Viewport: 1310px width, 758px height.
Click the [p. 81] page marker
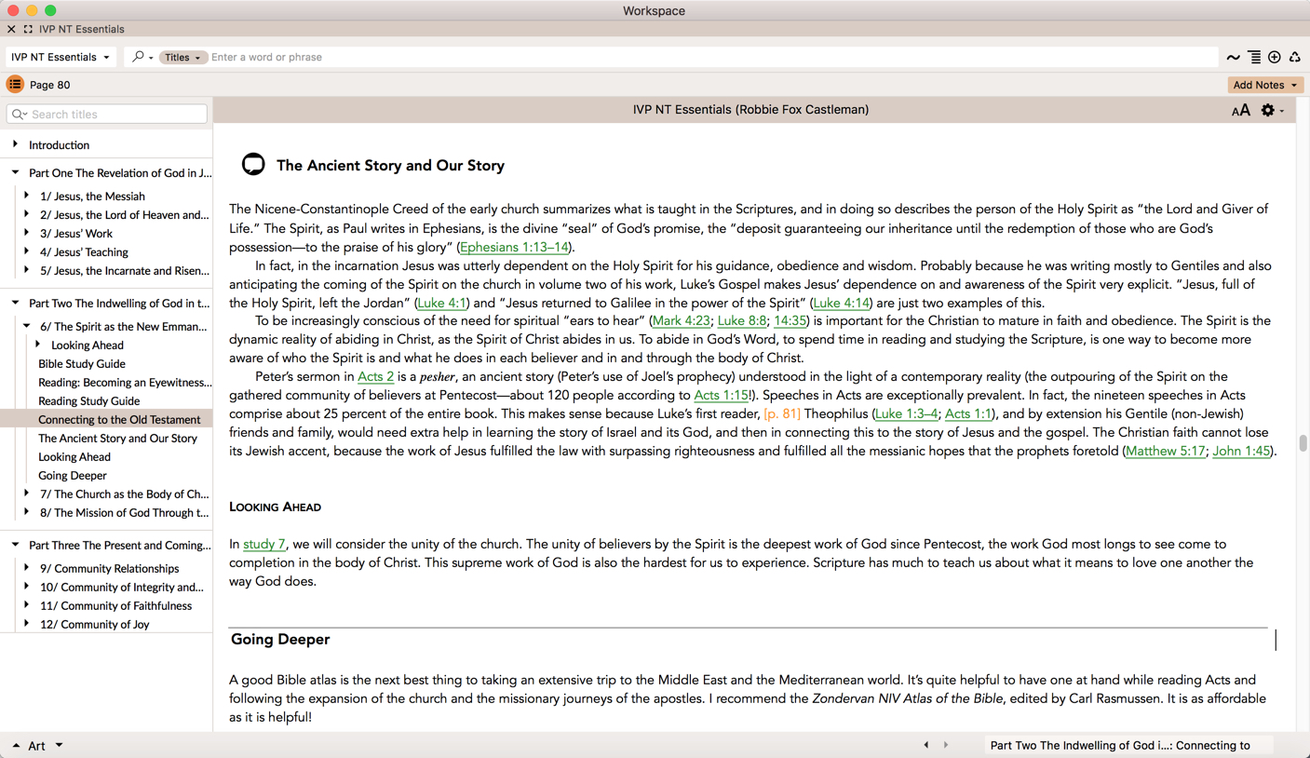coord(782,413)
